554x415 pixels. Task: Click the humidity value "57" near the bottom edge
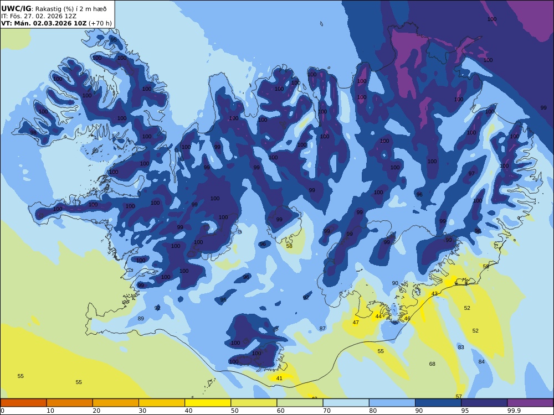[459, 396]
